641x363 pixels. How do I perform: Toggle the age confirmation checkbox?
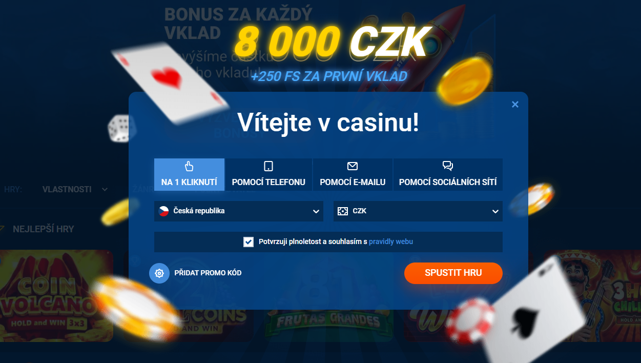pyautogui.click(x=249, y=242)
